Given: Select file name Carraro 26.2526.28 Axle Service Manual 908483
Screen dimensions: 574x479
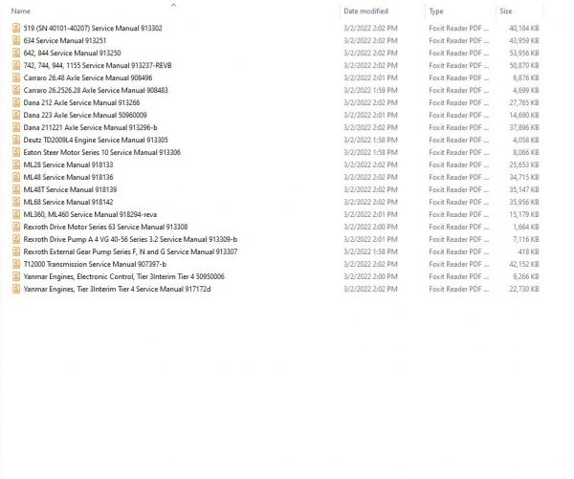Looking at the screenshot, I should click(96, 91).
